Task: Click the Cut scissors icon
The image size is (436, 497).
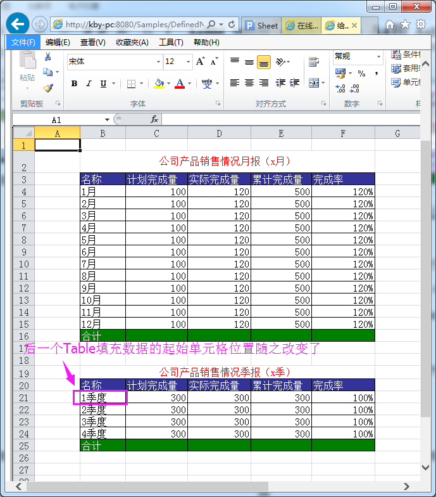Action: click(x=47, y=57)
